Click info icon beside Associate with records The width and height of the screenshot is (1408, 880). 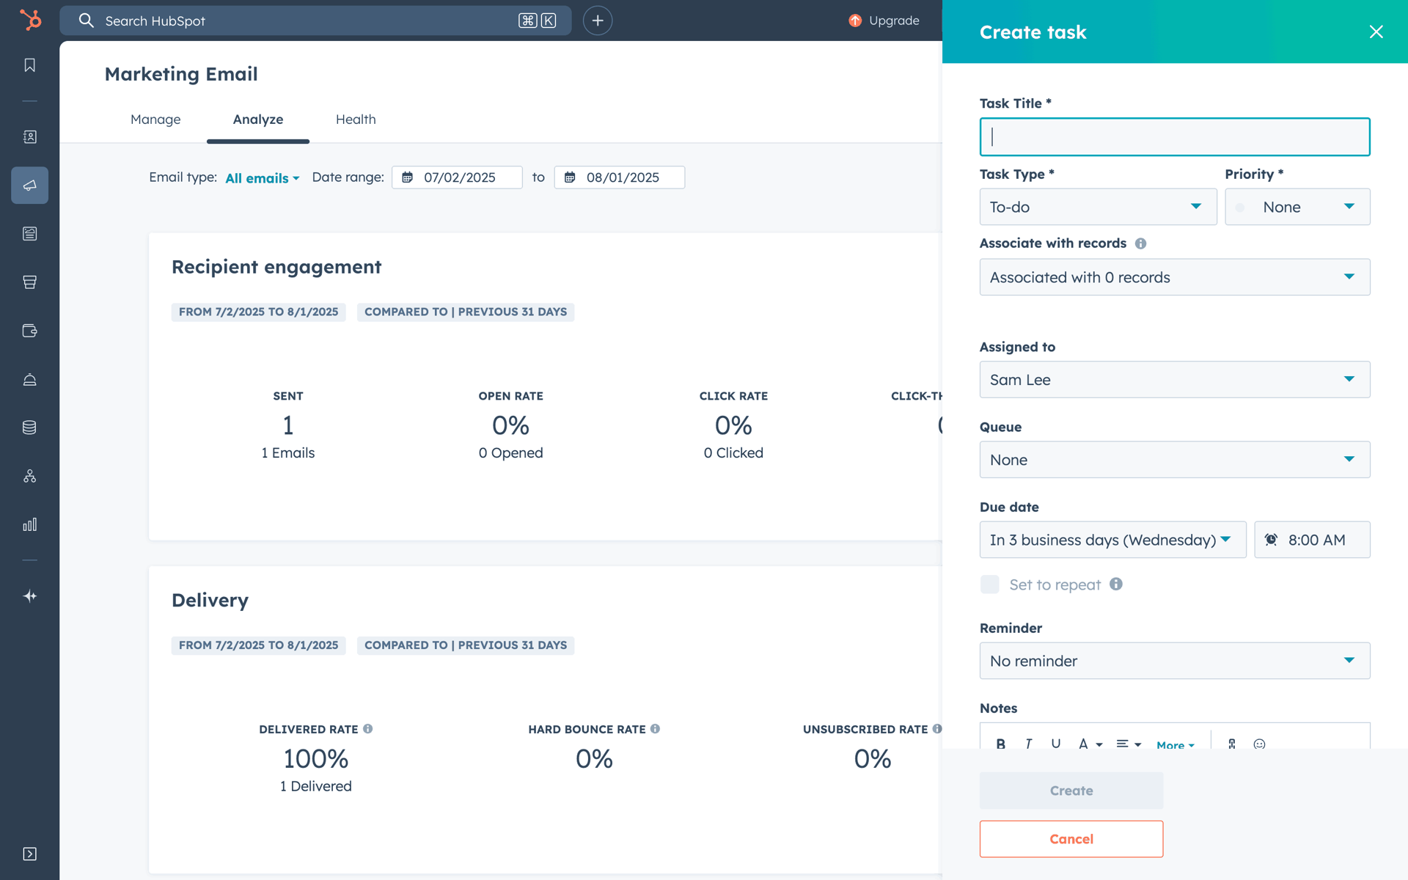(x=1140, y=243)
